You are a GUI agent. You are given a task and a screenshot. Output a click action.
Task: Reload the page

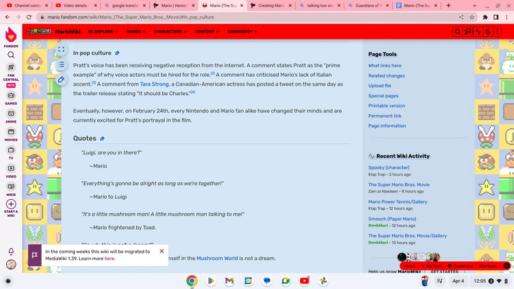[x=29, y=17]
